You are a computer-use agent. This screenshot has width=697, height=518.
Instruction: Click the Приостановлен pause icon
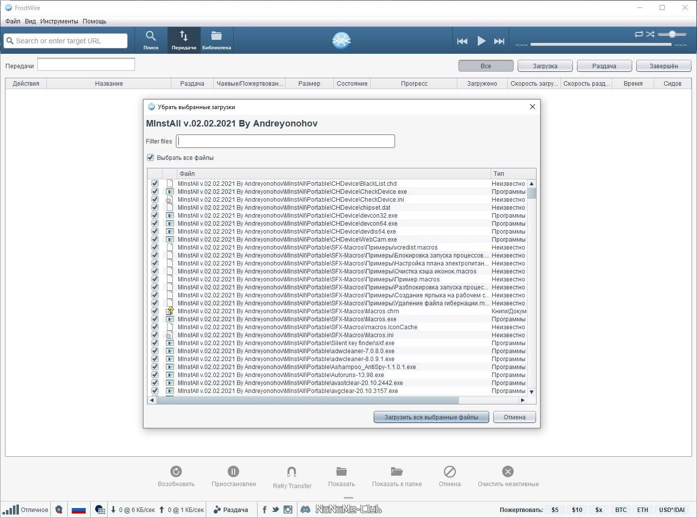(233, 471)
